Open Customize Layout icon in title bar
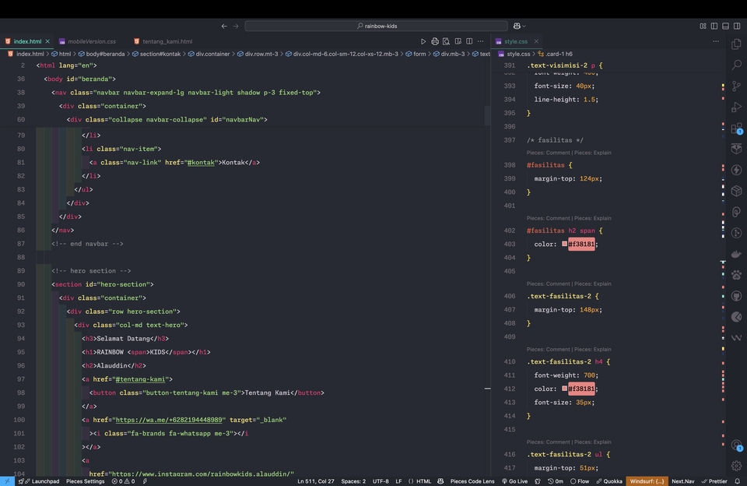The image size is (747, 486). pyautogui.click(x=703, y=26)
